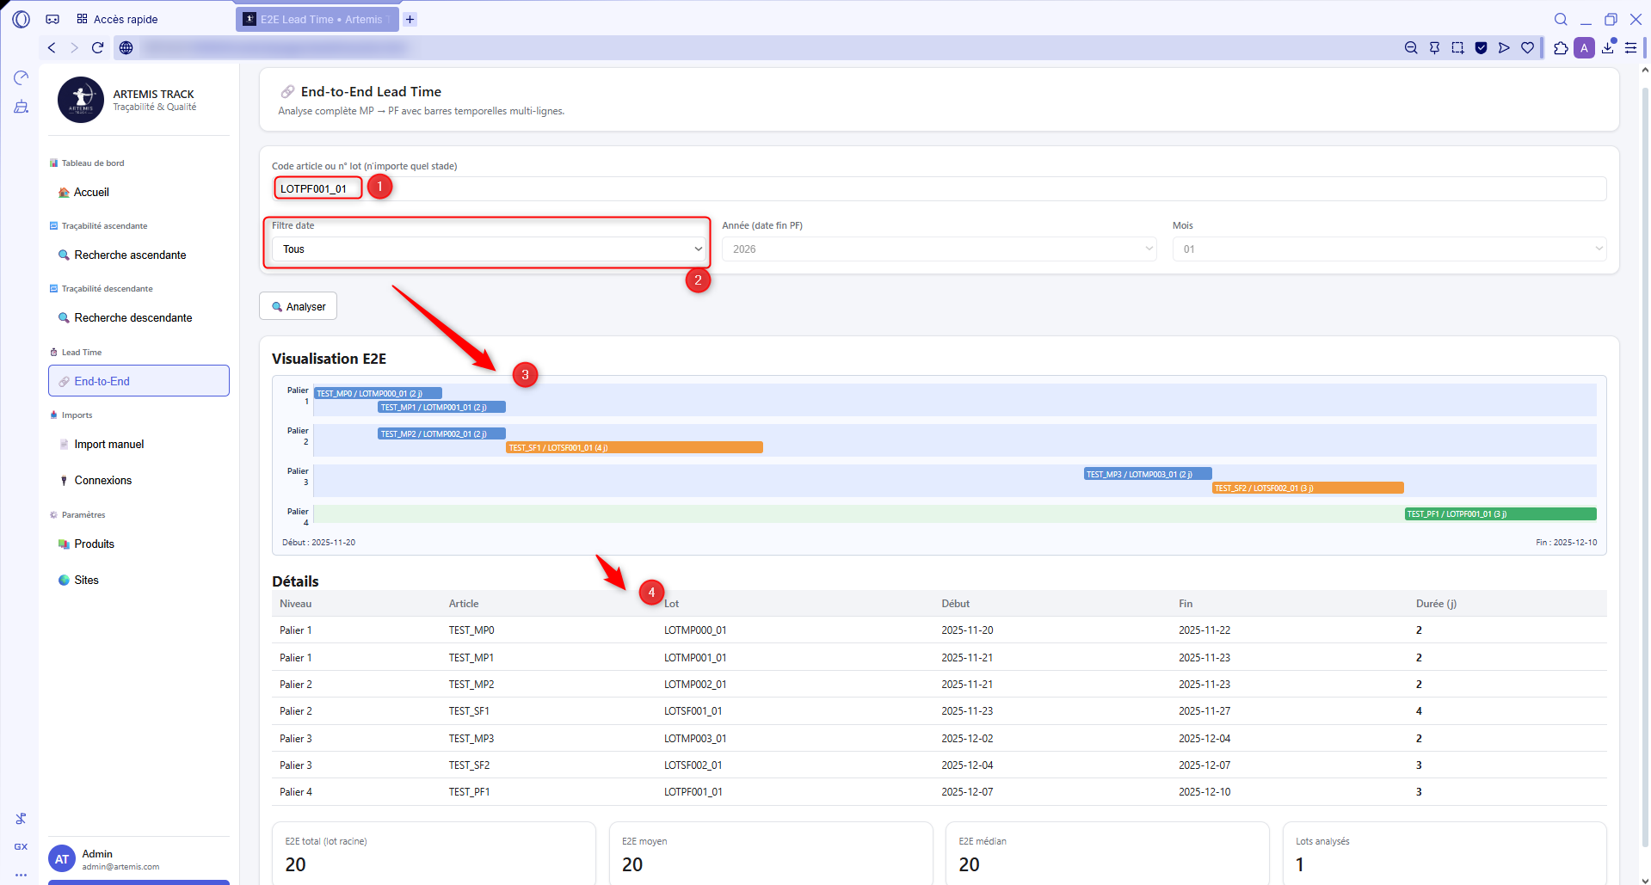
Task: Open the Mois dropdown
Action: click(x=1389, y=249)
